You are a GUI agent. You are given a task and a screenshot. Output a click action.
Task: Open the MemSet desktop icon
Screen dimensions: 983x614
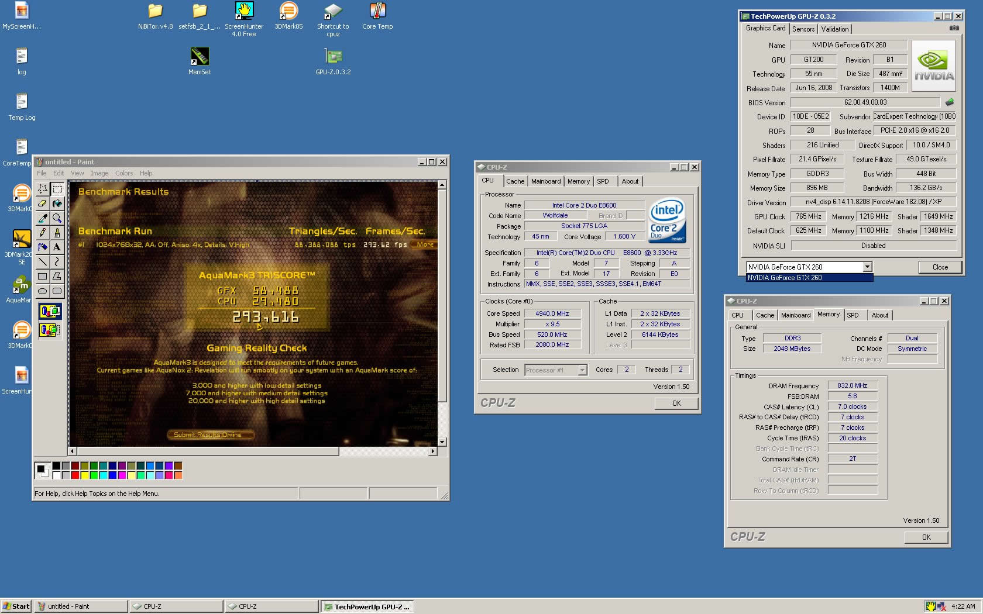[x=200, y=61]
